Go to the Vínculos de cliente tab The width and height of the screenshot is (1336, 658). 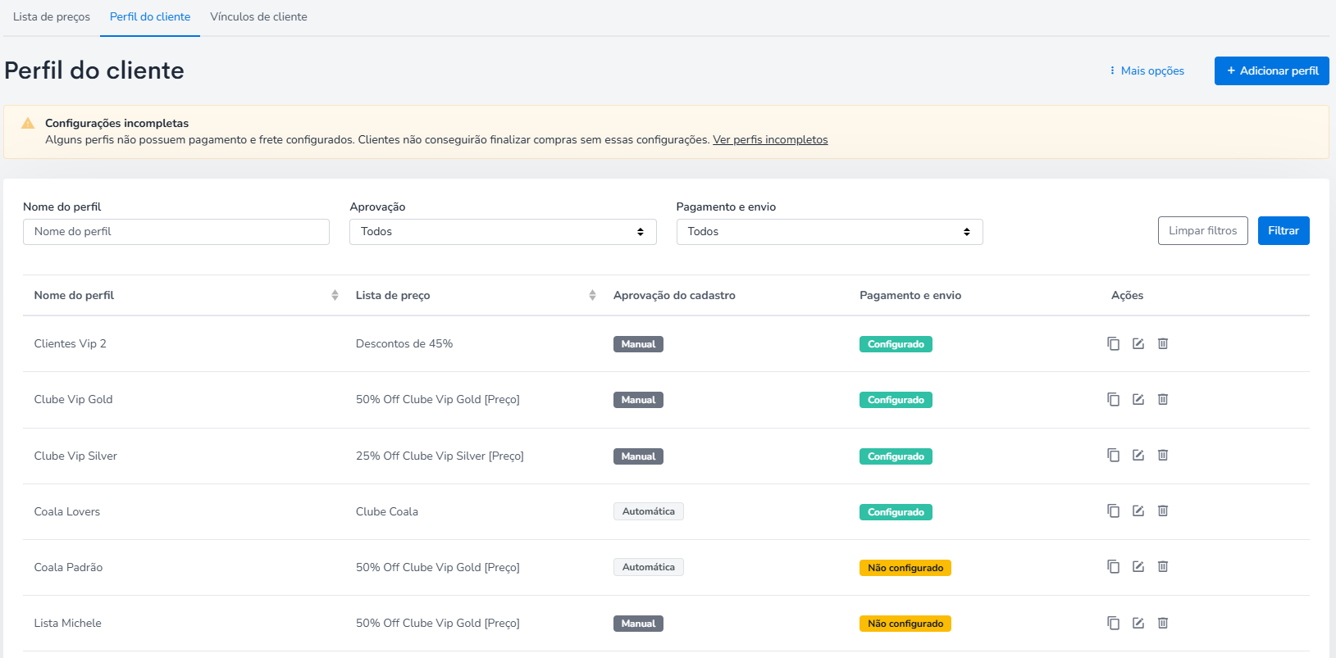[x=258, y=16]
